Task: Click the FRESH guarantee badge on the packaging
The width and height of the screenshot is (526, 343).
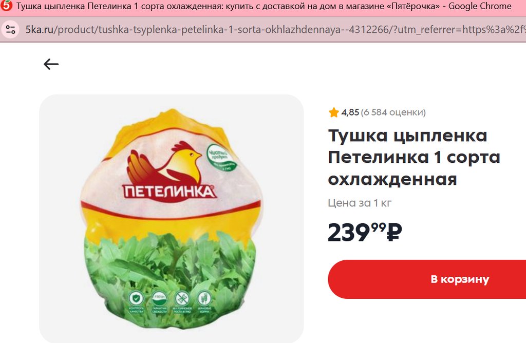Action: click(159, 298)
